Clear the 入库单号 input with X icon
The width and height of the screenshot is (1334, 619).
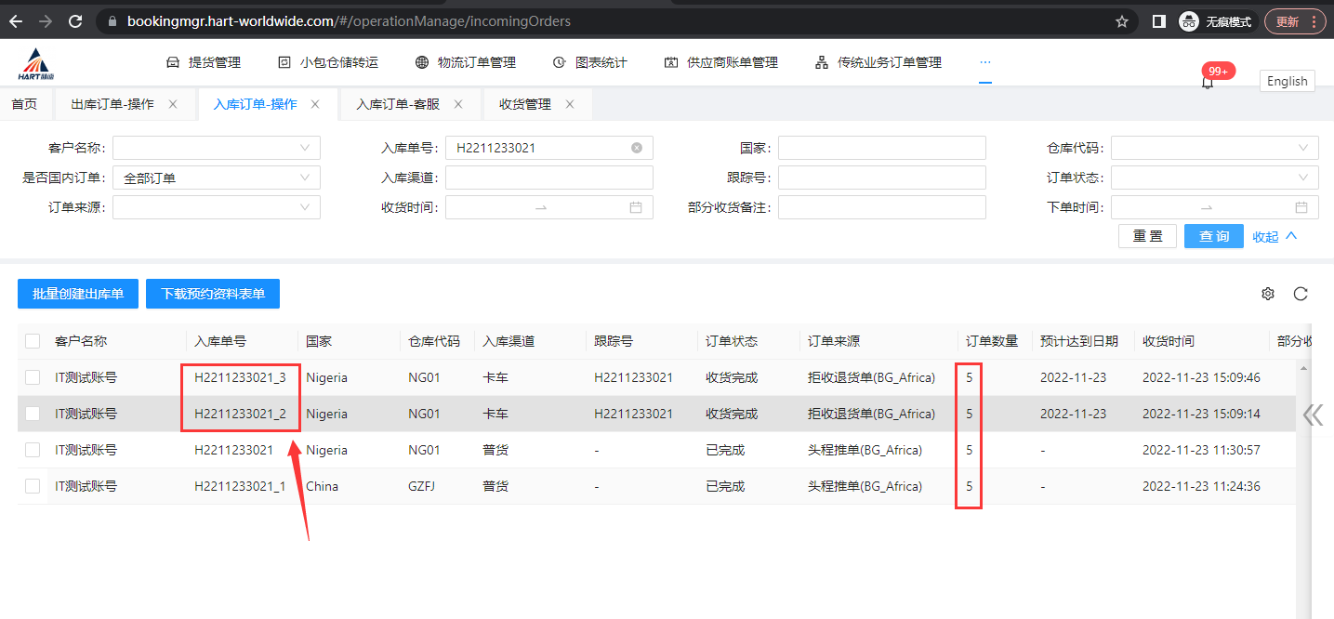tap(637, 148)
